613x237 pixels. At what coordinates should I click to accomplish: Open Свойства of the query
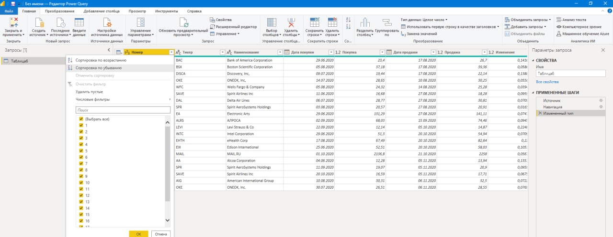[x=220, y=20]
